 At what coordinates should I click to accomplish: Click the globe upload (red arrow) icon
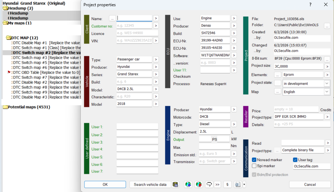point(199,184)
